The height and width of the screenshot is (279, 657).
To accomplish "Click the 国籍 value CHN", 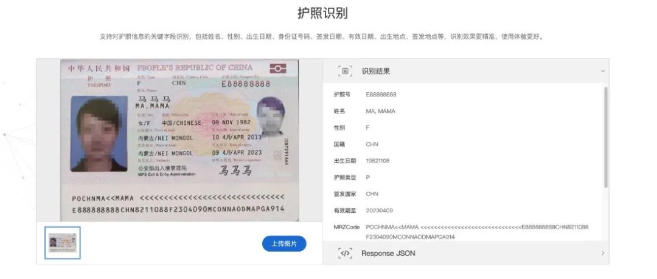I will click(x=372, y=144).
